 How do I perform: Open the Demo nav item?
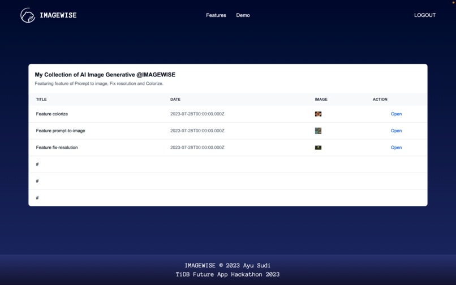point(243,15)
